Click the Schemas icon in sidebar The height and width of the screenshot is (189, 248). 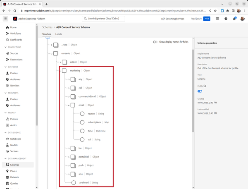7,165
